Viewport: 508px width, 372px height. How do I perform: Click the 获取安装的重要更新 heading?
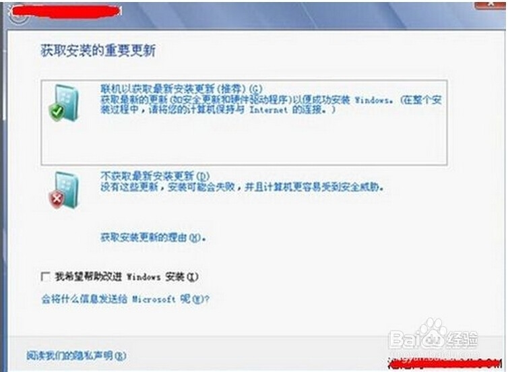pyautogui.click(x=98, y=51)
